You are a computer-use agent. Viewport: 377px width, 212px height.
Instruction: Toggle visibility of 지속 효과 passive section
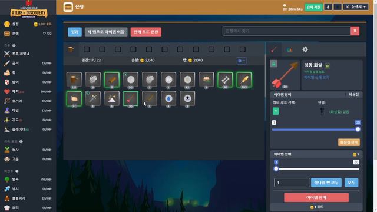21,141
